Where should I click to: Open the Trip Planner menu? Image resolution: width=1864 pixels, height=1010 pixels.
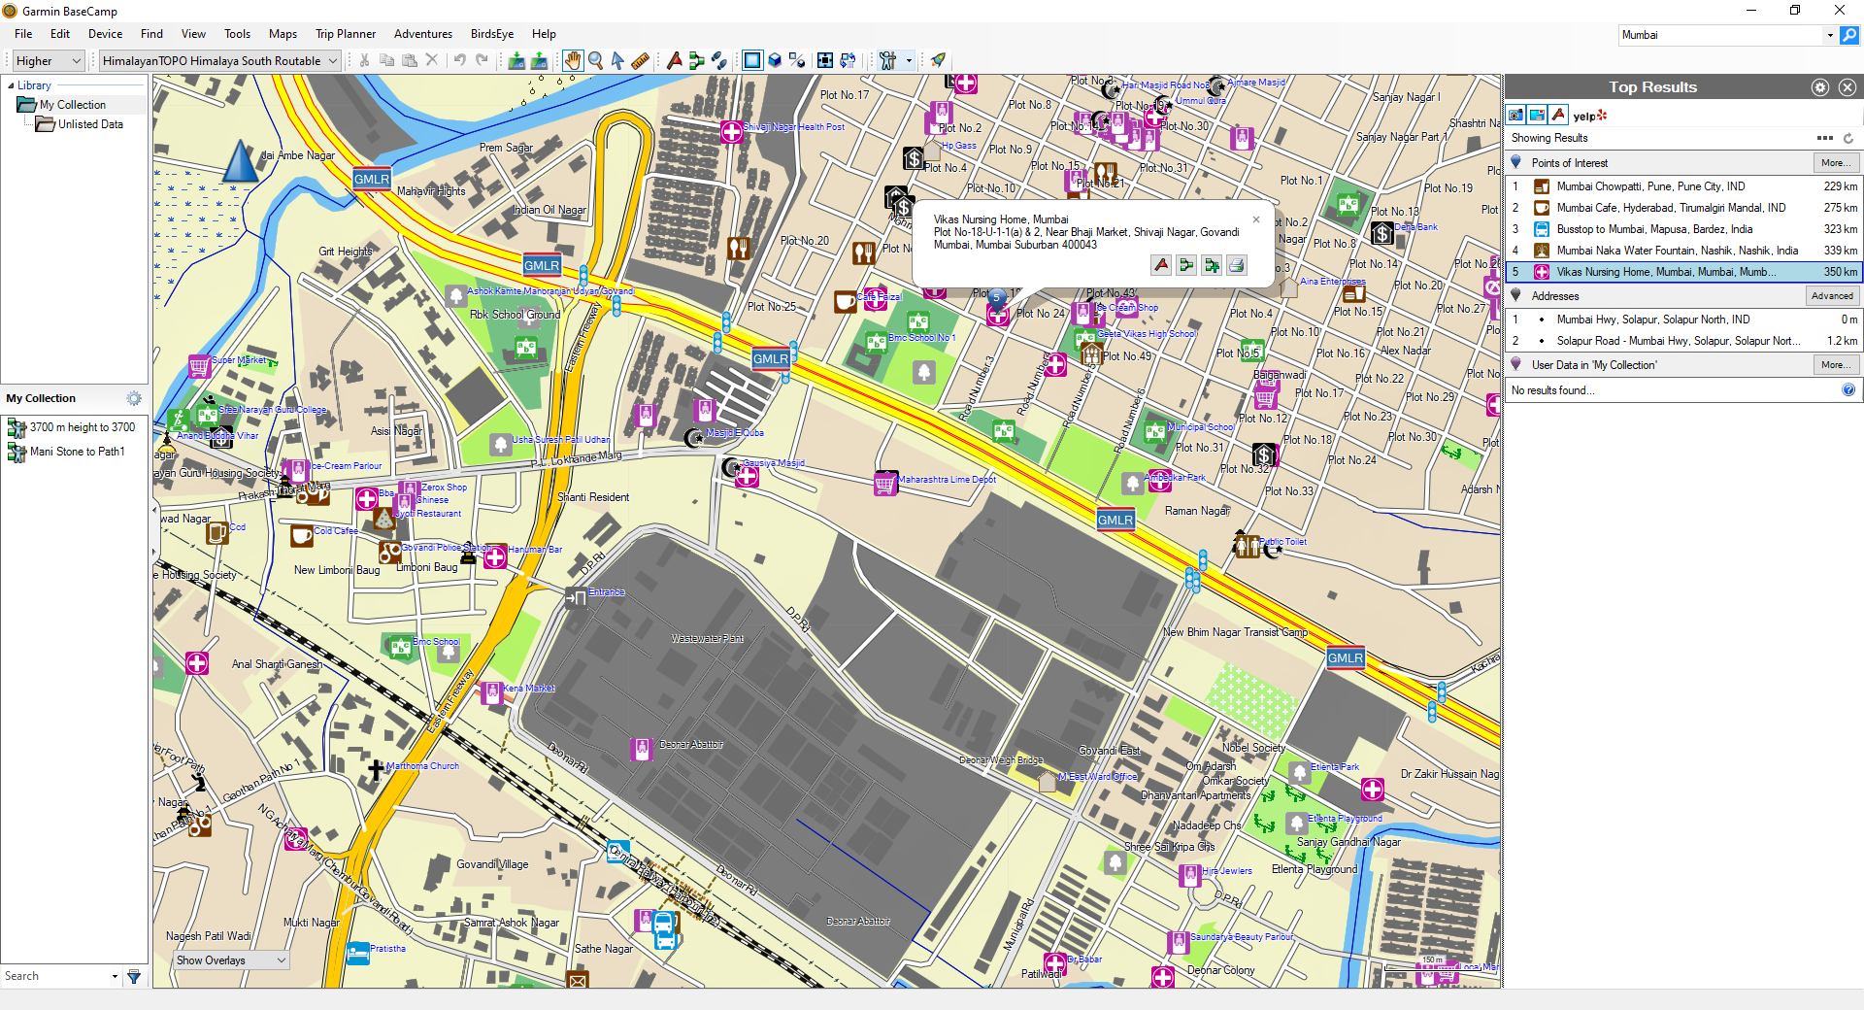[x=345, y=34]
